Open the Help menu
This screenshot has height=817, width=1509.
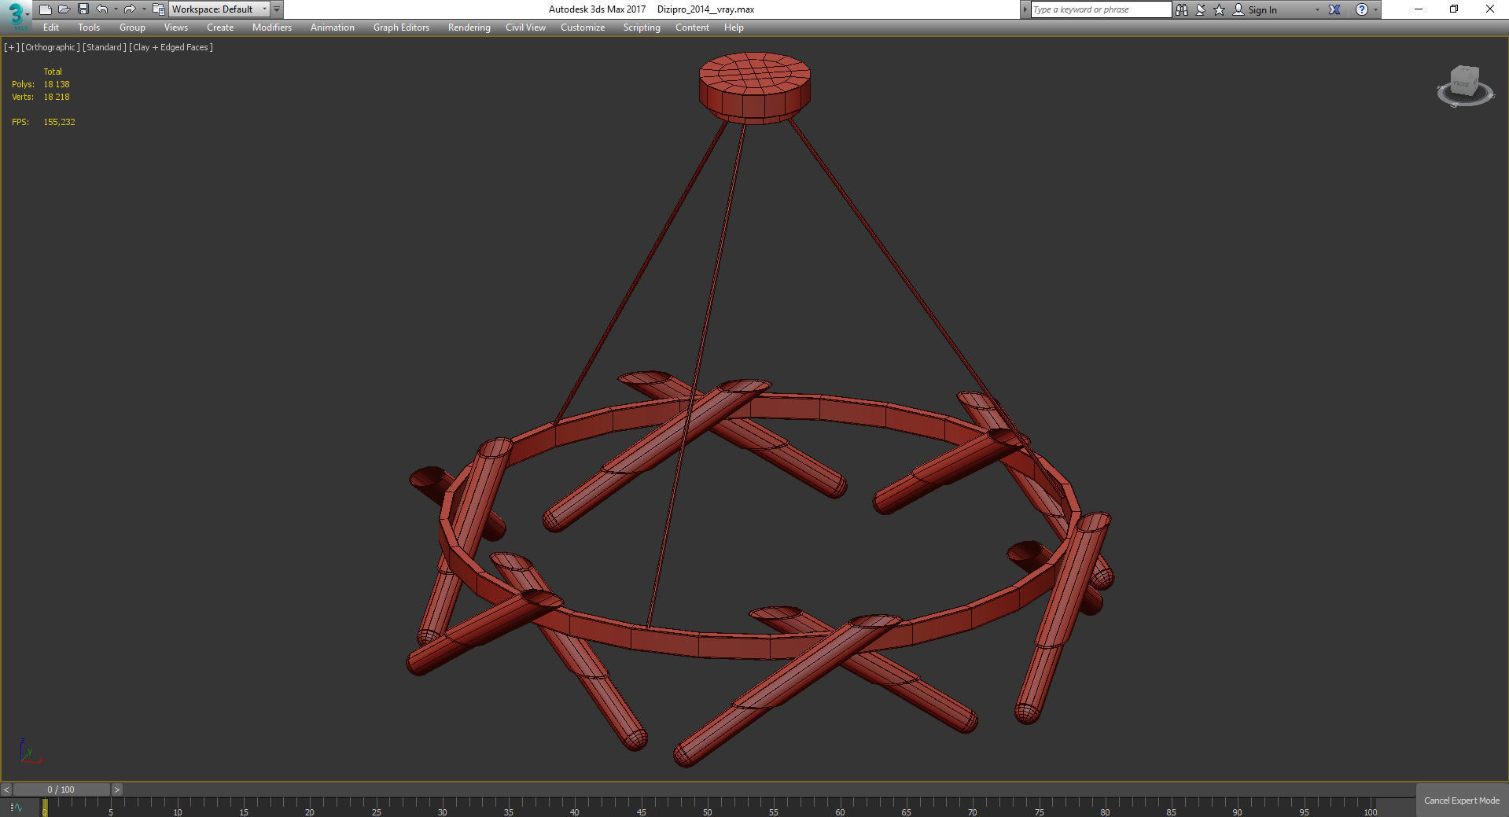click(734, 28)
